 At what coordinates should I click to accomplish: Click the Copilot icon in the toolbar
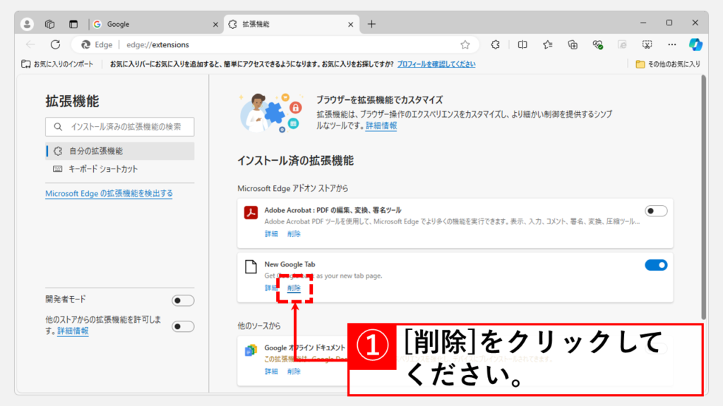(695, 44)
